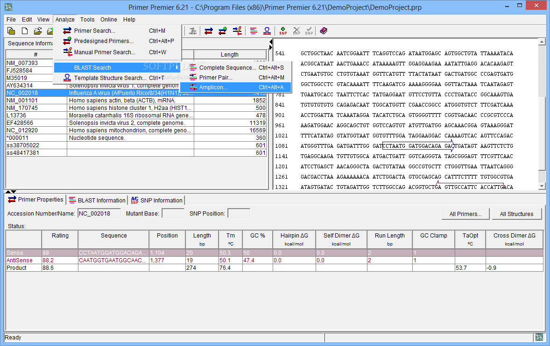Open the File menu
The image size is (550, 346).
[x=11, y=19]
